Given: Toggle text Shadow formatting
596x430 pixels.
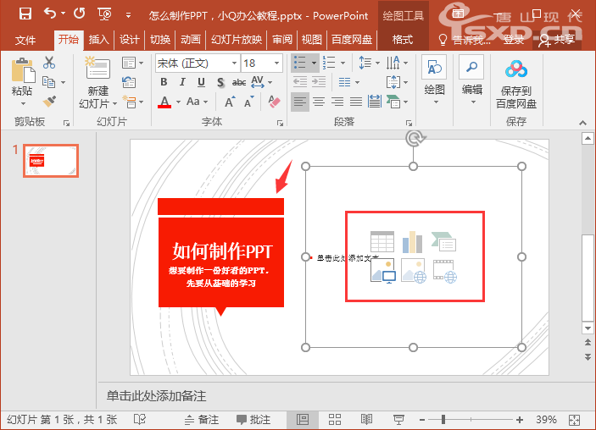Looking at the screenshot, I should click(x=220, y=82).
